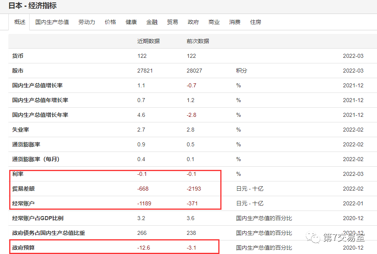Open the 消费 tab

coord(235,22)
